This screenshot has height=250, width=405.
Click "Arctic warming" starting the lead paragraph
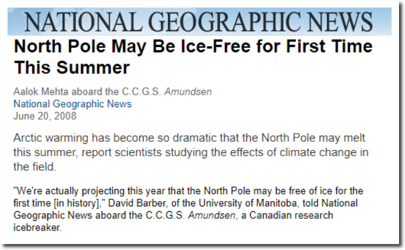pos(51,138)
